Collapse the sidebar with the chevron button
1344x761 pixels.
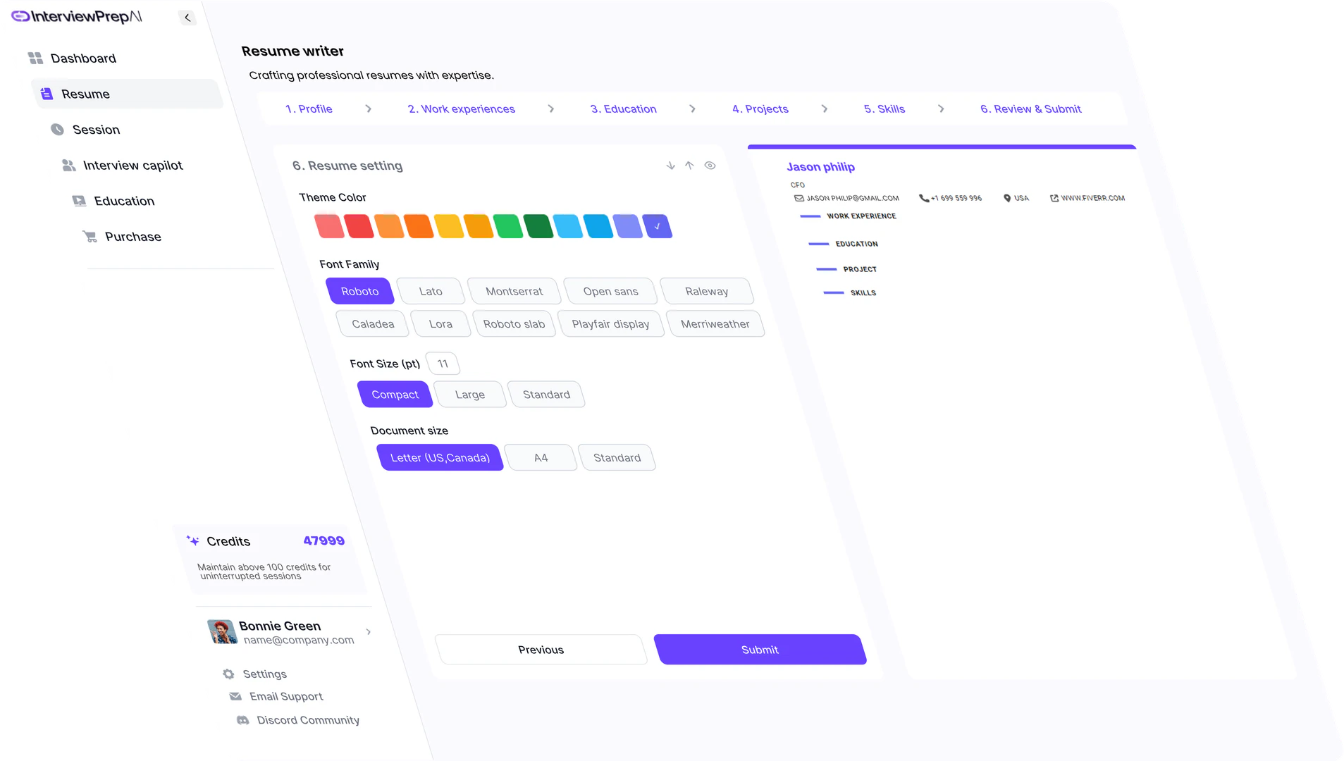tap(187, 18)
